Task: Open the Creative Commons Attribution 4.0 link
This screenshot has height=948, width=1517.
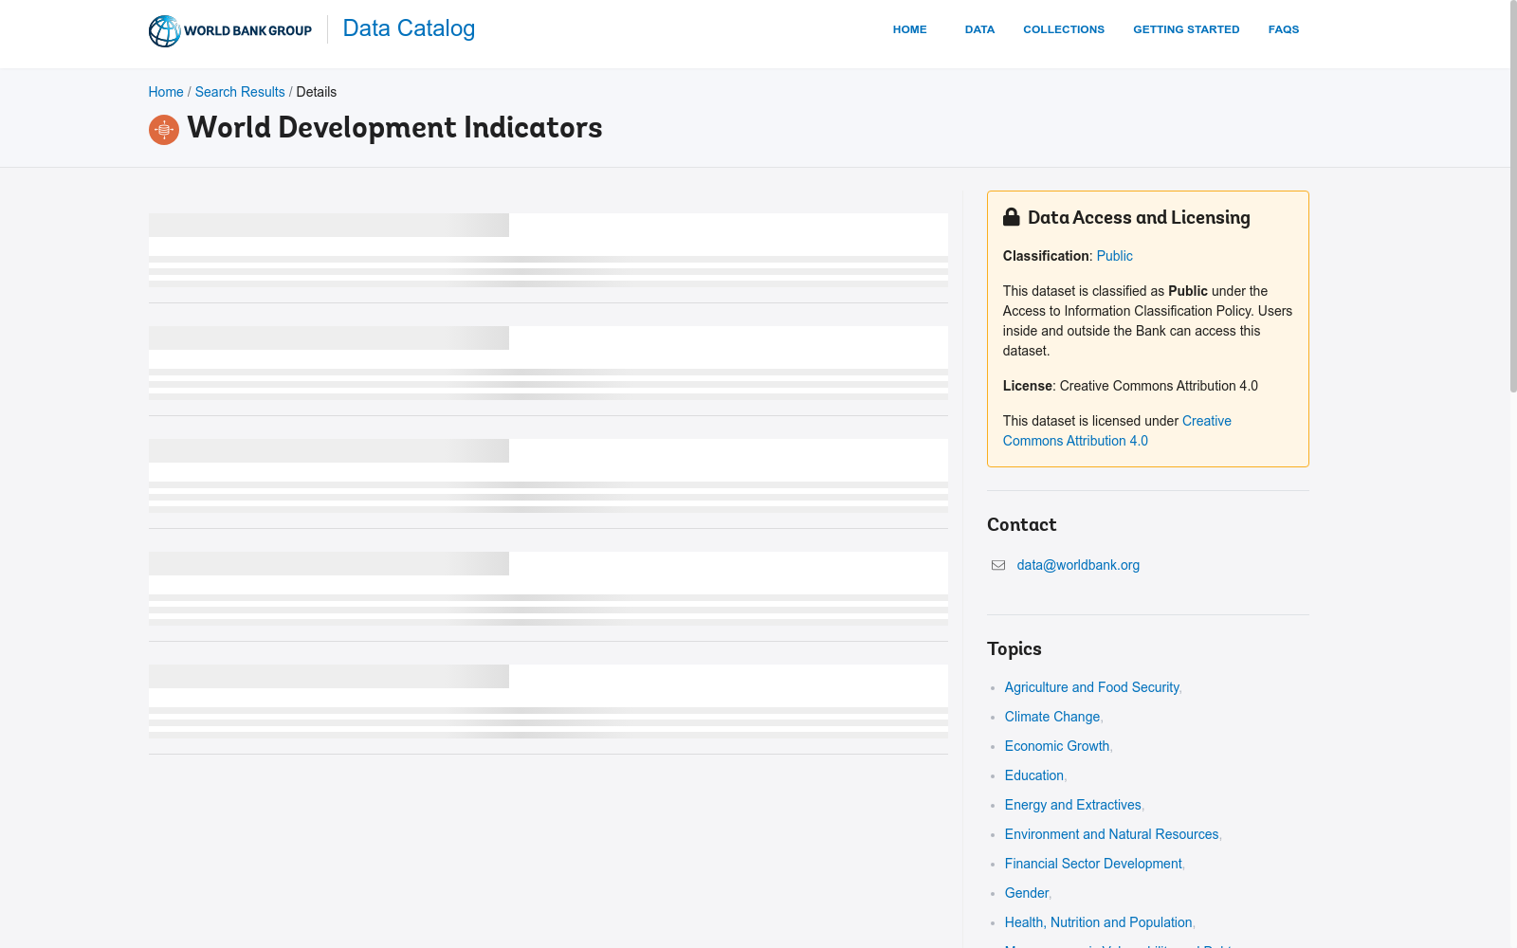Action: 1117,430
